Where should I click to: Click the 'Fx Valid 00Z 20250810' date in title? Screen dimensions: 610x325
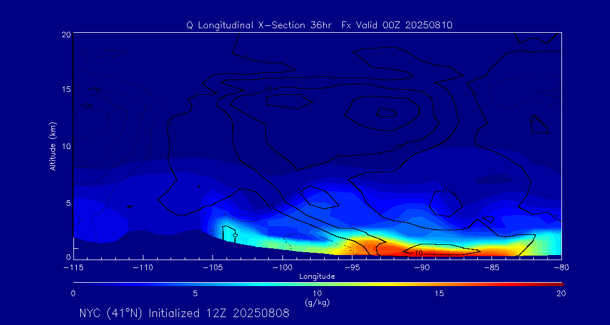click(x=397, y=25)
